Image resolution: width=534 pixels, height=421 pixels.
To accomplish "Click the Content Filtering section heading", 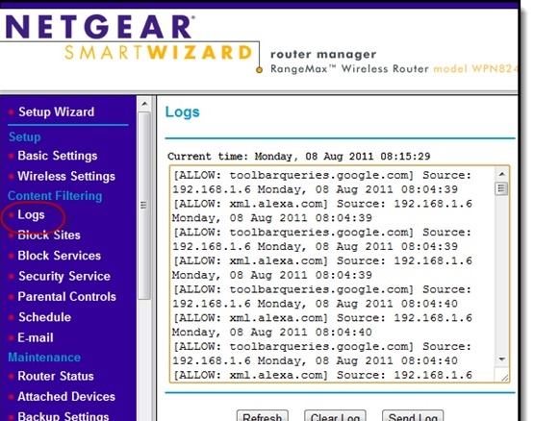I will tap(55, 196).
